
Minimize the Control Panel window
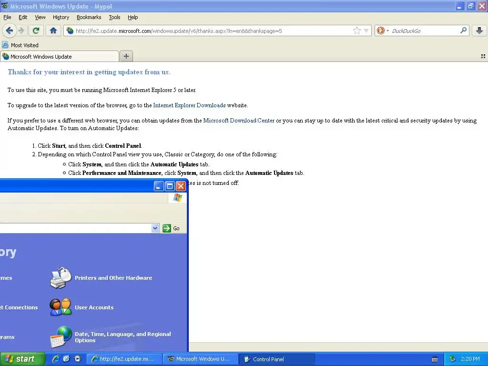(x=158, y=186)
